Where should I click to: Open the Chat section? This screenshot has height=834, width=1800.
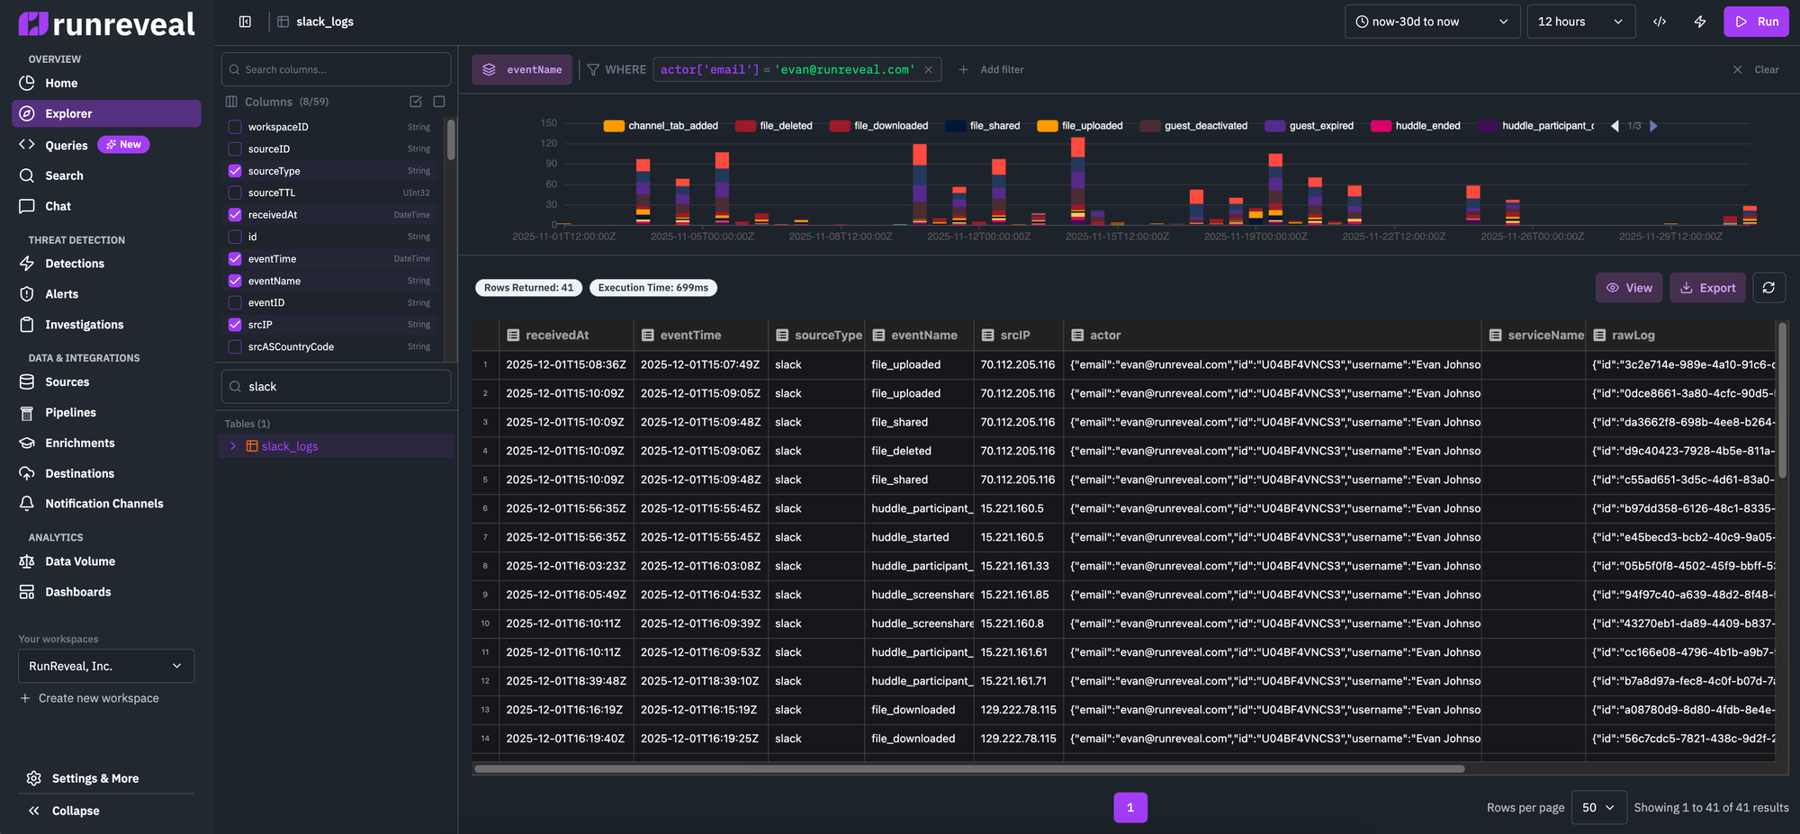[x=57, y=205]
